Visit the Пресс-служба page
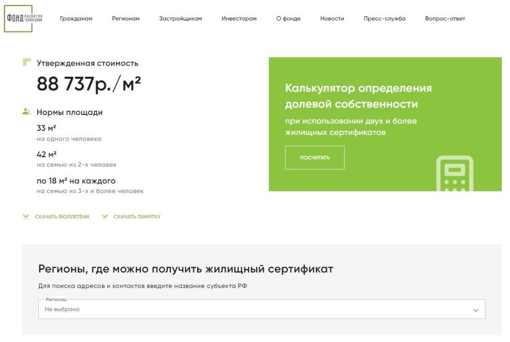The height and width of the screenshot is (342, 510). [385, 19]
